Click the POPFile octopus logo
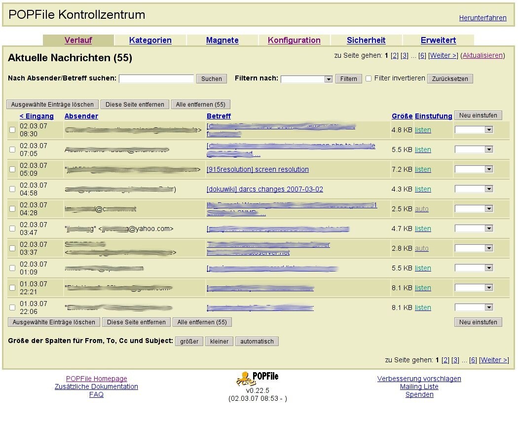 tap(244, 379)
